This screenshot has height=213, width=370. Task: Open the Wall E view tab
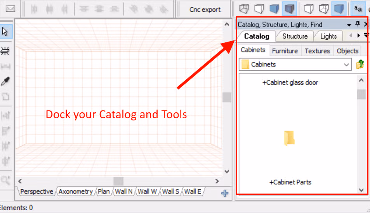tap(193, 192)
